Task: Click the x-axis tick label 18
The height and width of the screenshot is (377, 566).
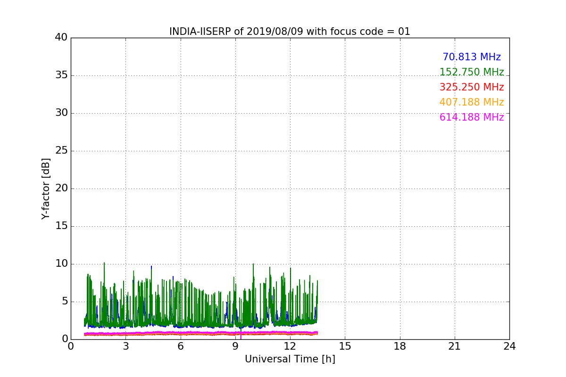Action: 400,346
